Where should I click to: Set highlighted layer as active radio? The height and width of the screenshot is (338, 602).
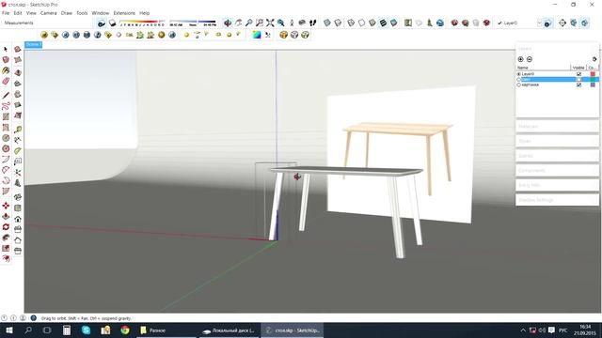(x=518, y=79)
